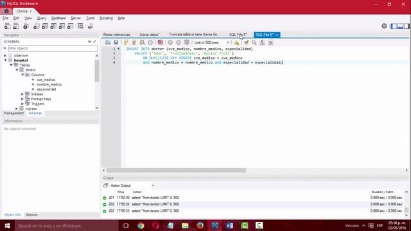
Task: Click the schema tree vertical scrollbar thumb
Action: coord(97,71)
